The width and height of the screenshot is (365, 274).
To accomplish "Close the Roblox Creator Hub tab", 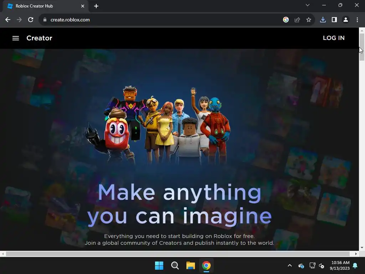I will click(83, 6).
